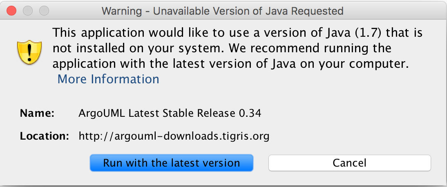Click the bold Name: label

[37, 114]
